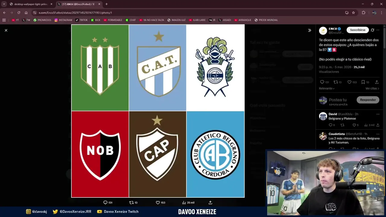Collapse the tweet side panel with double-chevron icon

pos(309,30)
